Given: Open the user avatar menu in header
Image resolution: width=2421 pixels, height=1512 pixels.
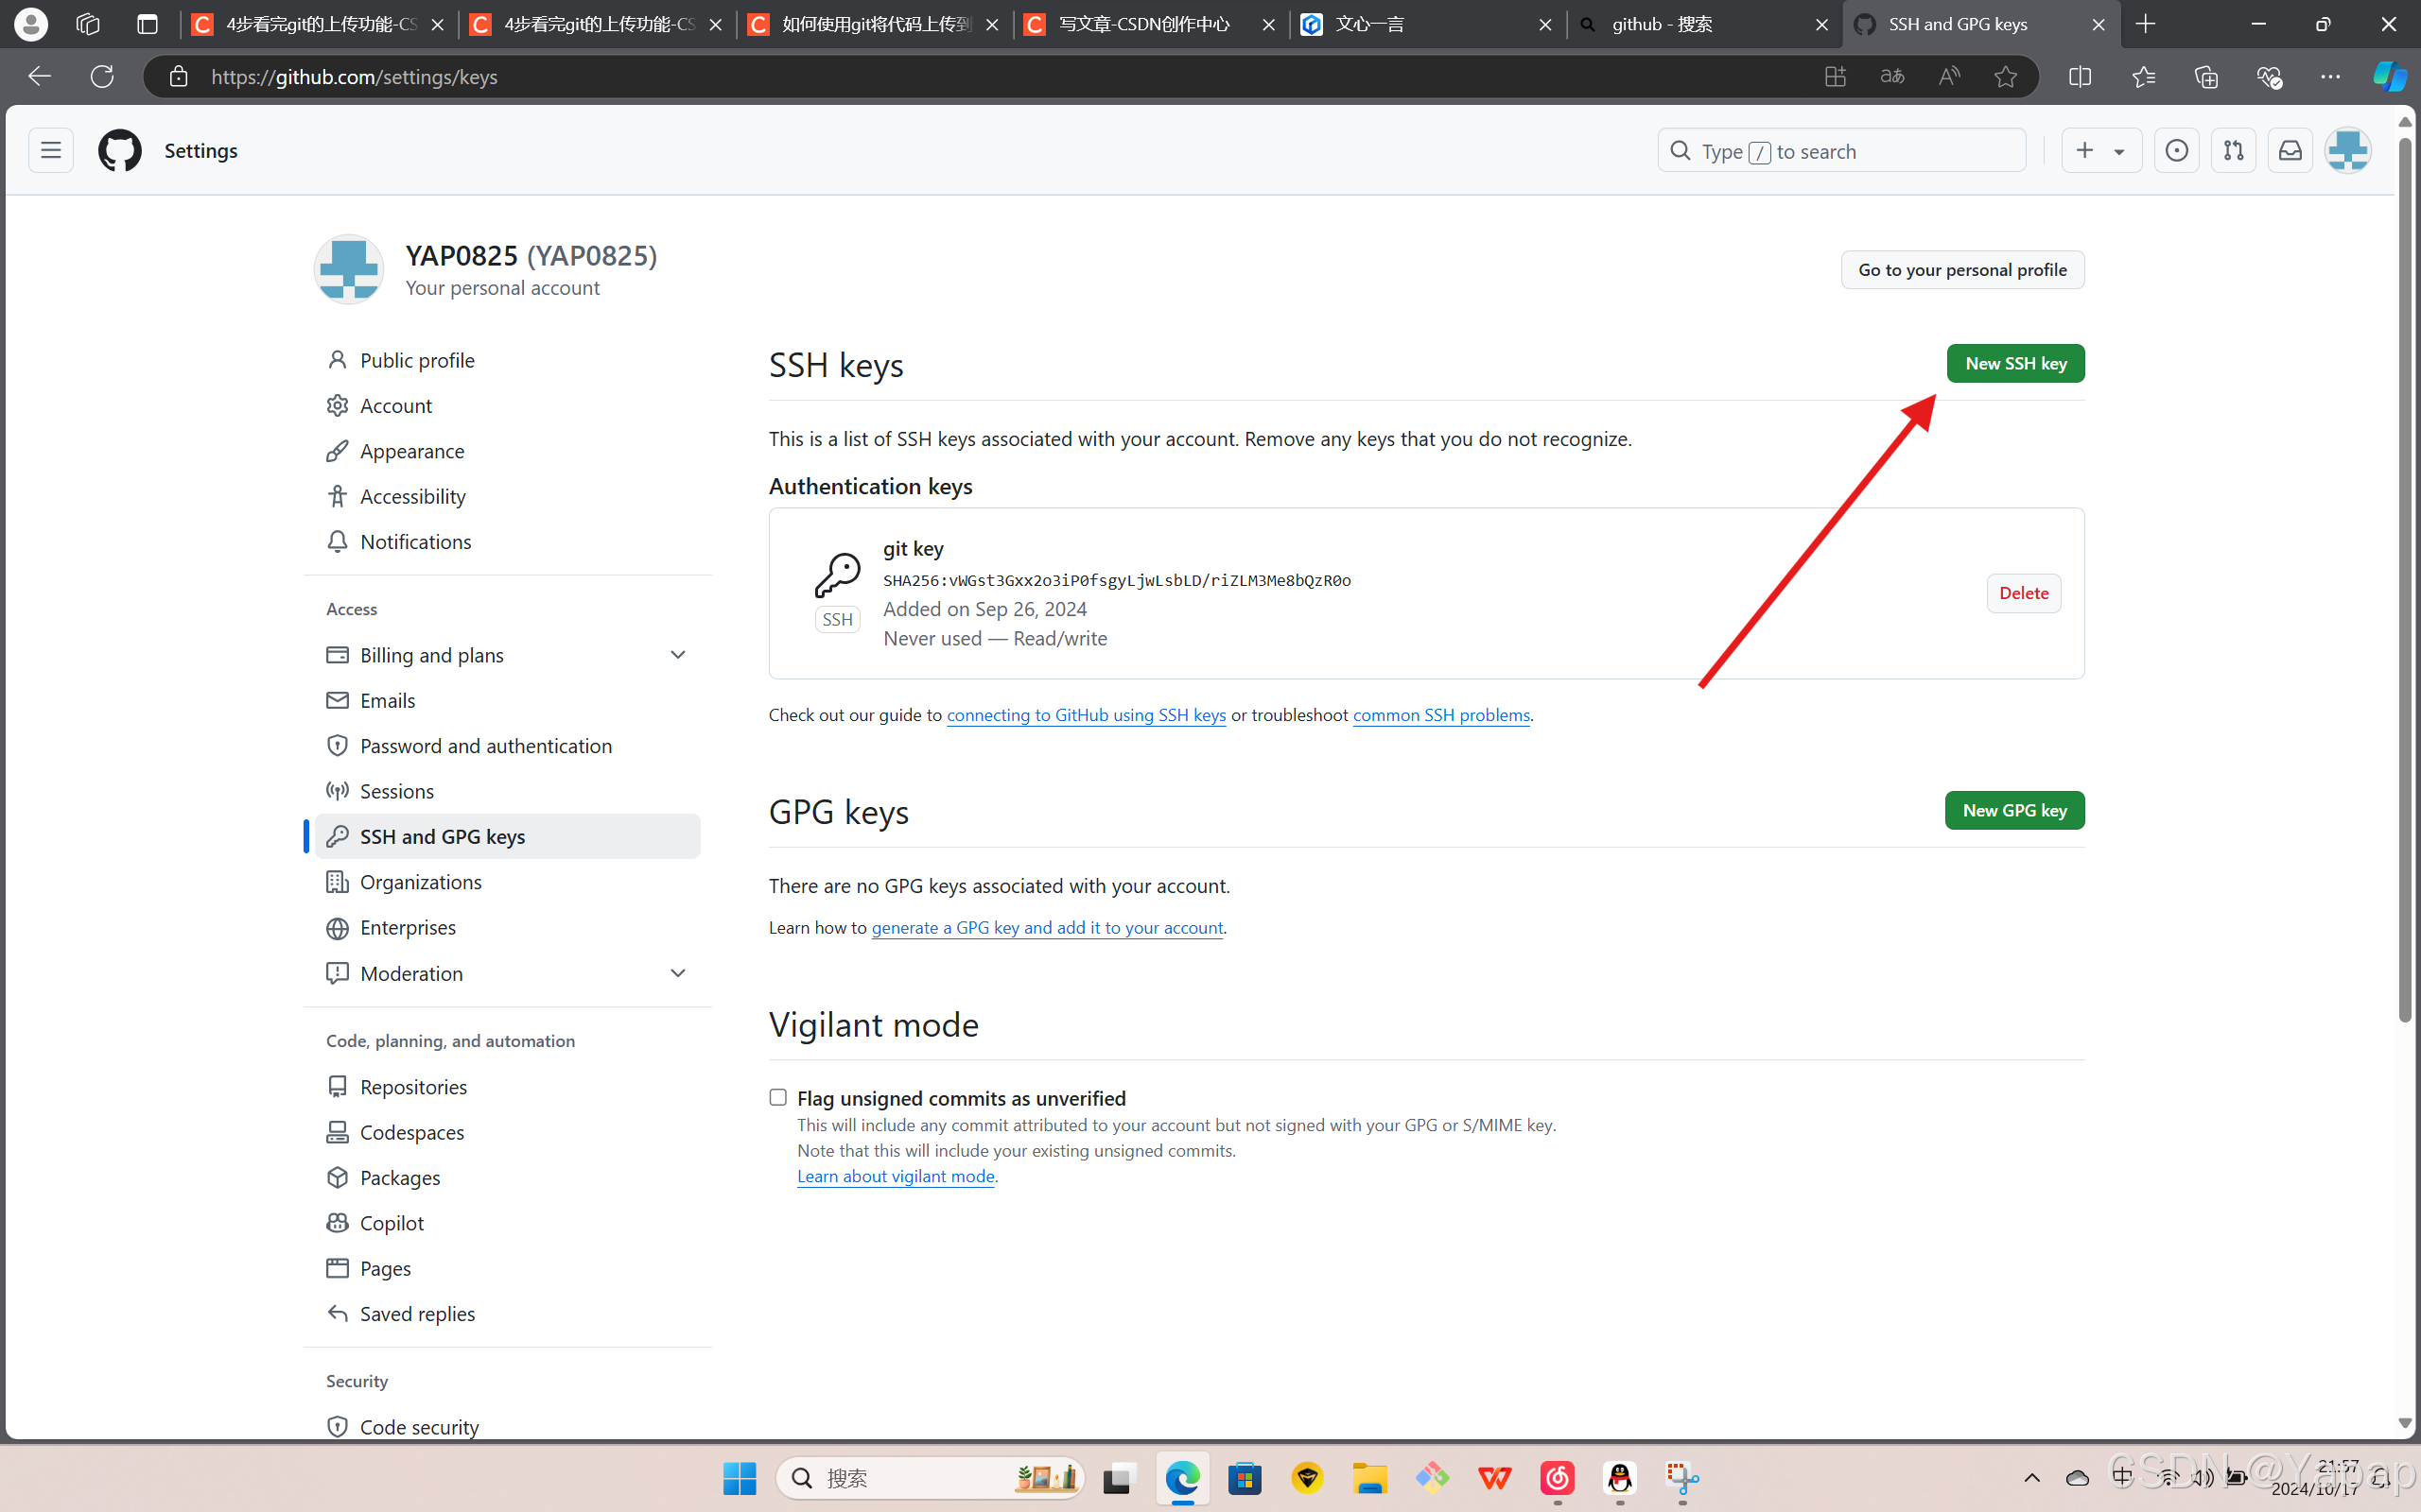Looking at the screenshot, I should click(x=2347, y=151).
